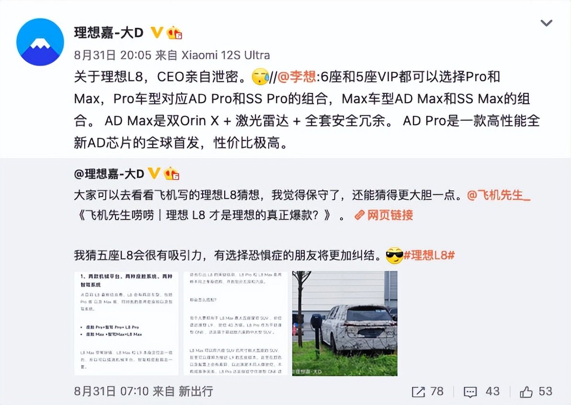
Task: Open the @李想 mention link
Action: [x=297, y=77]
